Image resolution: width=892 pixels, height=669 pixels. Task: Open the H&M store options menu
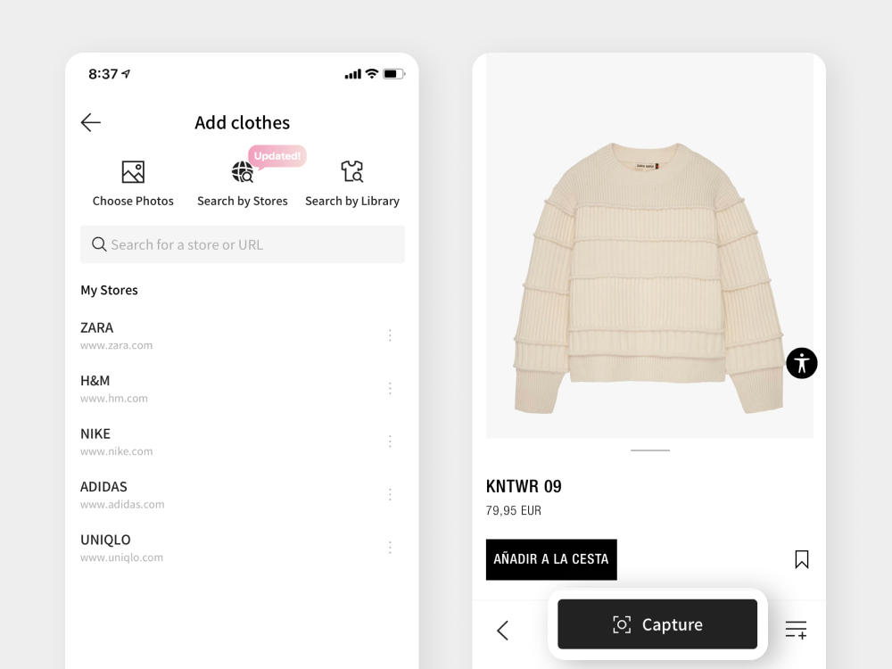390,388
